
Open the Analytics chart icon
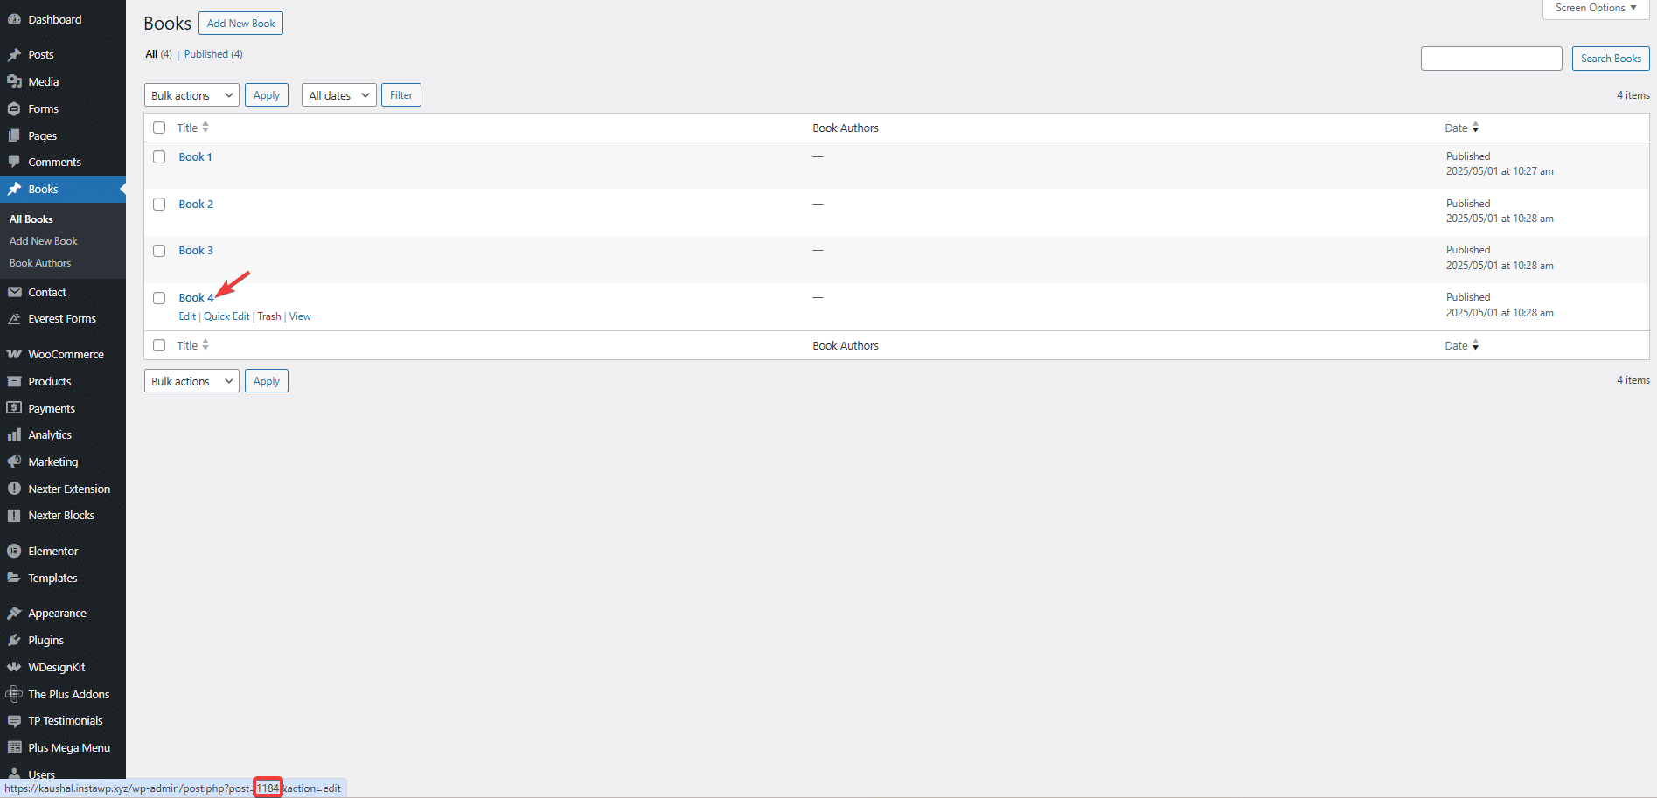(15, 434)
